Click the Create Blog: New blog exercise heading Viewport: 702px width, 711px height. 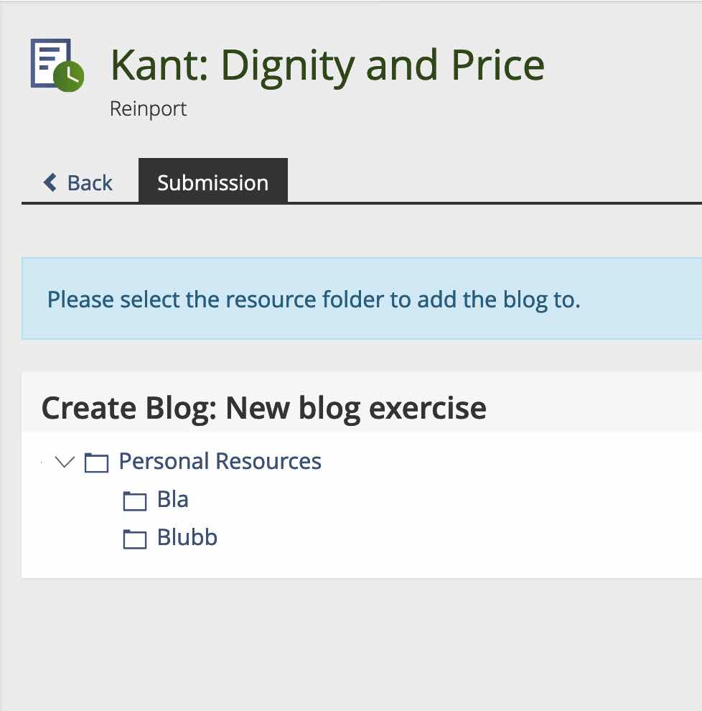(263, 408)
